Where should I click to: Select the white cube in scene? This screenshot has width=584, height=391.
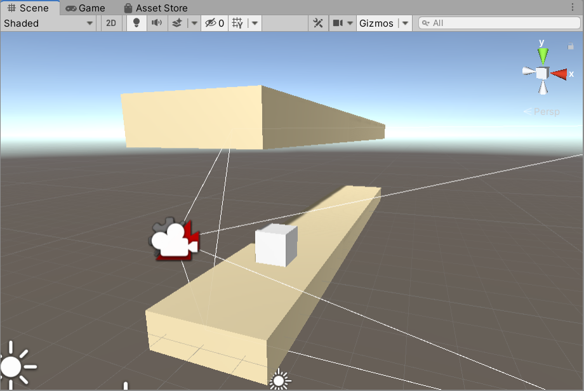point(276,246)
